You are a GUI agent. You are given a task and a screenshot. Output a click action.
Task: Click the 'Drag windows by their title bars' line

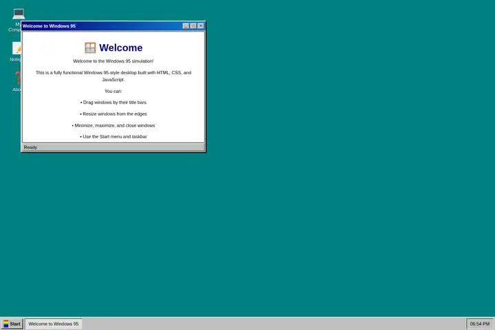113,102
